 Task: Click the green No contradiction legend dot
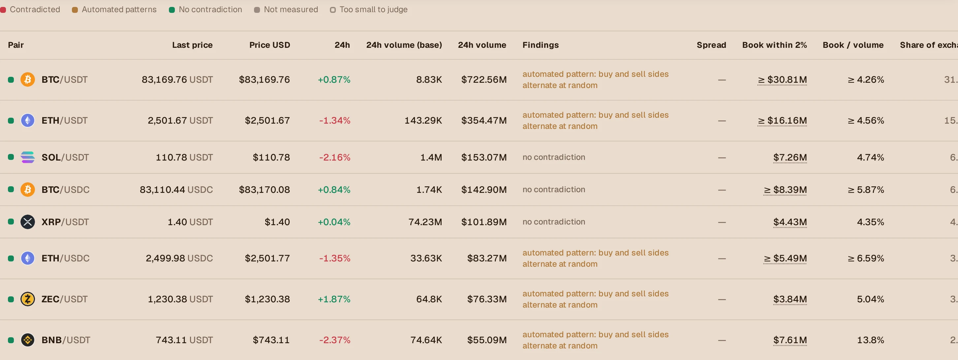pos(172,10)
